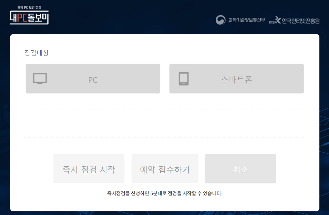329x215 pixels.
Task: Choose the 스마트폰 label as inspection target
Action: pyautogui.click(x=236, y=80)
